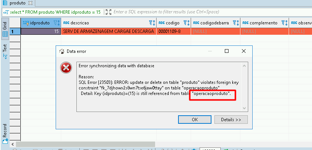Minimize the Data error dialog
312x150 pixels.
tap(210, 51)
